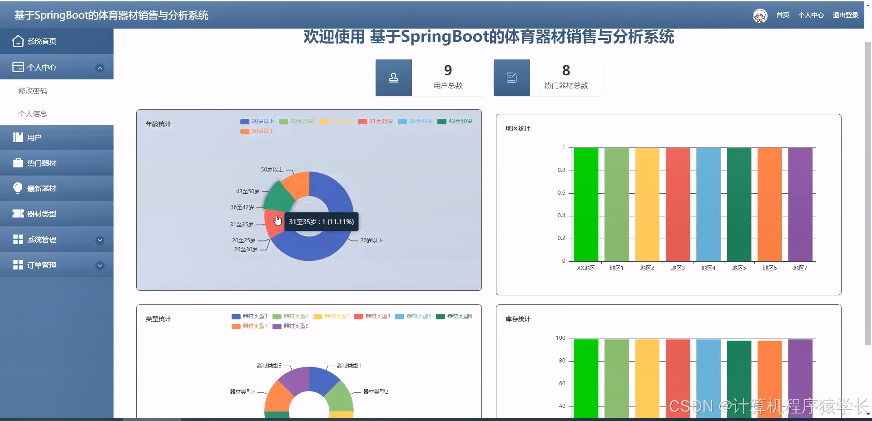The image size is (872, 421).
Task: Click the home icon beside 系统首页
Action: [x=18, y=41]
